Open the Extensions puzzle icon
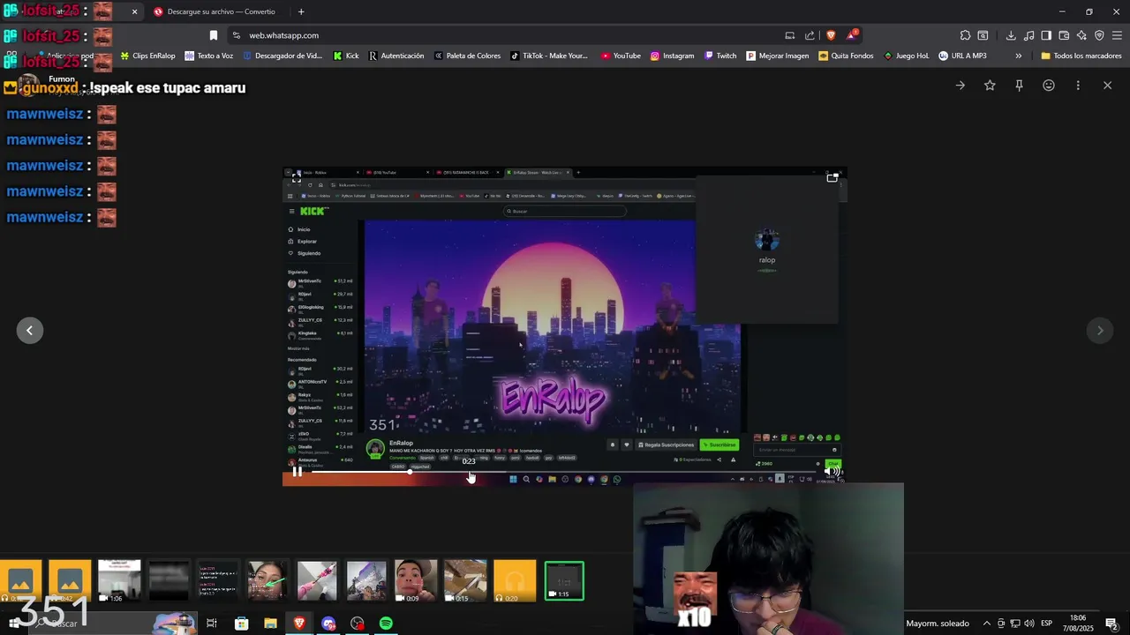 965,35
